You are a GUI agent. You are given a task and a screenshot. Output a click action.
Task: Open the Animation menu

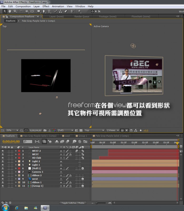[x=58, y=6]
